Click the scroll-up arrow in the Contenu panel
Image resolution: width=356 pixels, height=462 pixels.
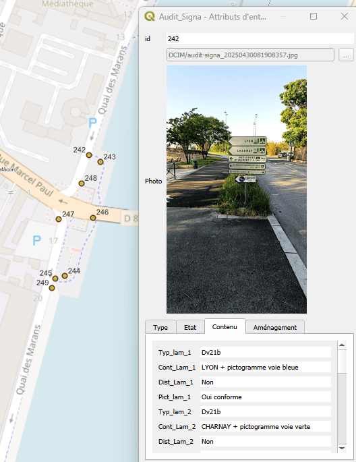[342, 345]
